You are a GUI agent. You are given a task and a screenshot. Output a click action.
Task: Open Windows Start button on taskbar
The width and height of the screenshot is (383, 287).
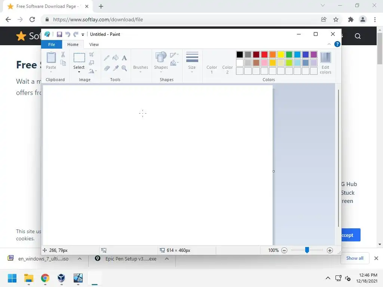[x=12, y=278]
